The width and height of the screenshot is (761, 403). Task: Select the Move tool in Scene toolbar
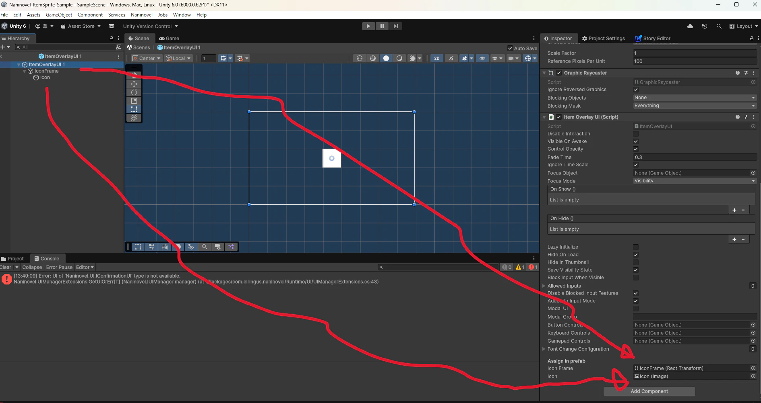134,84
